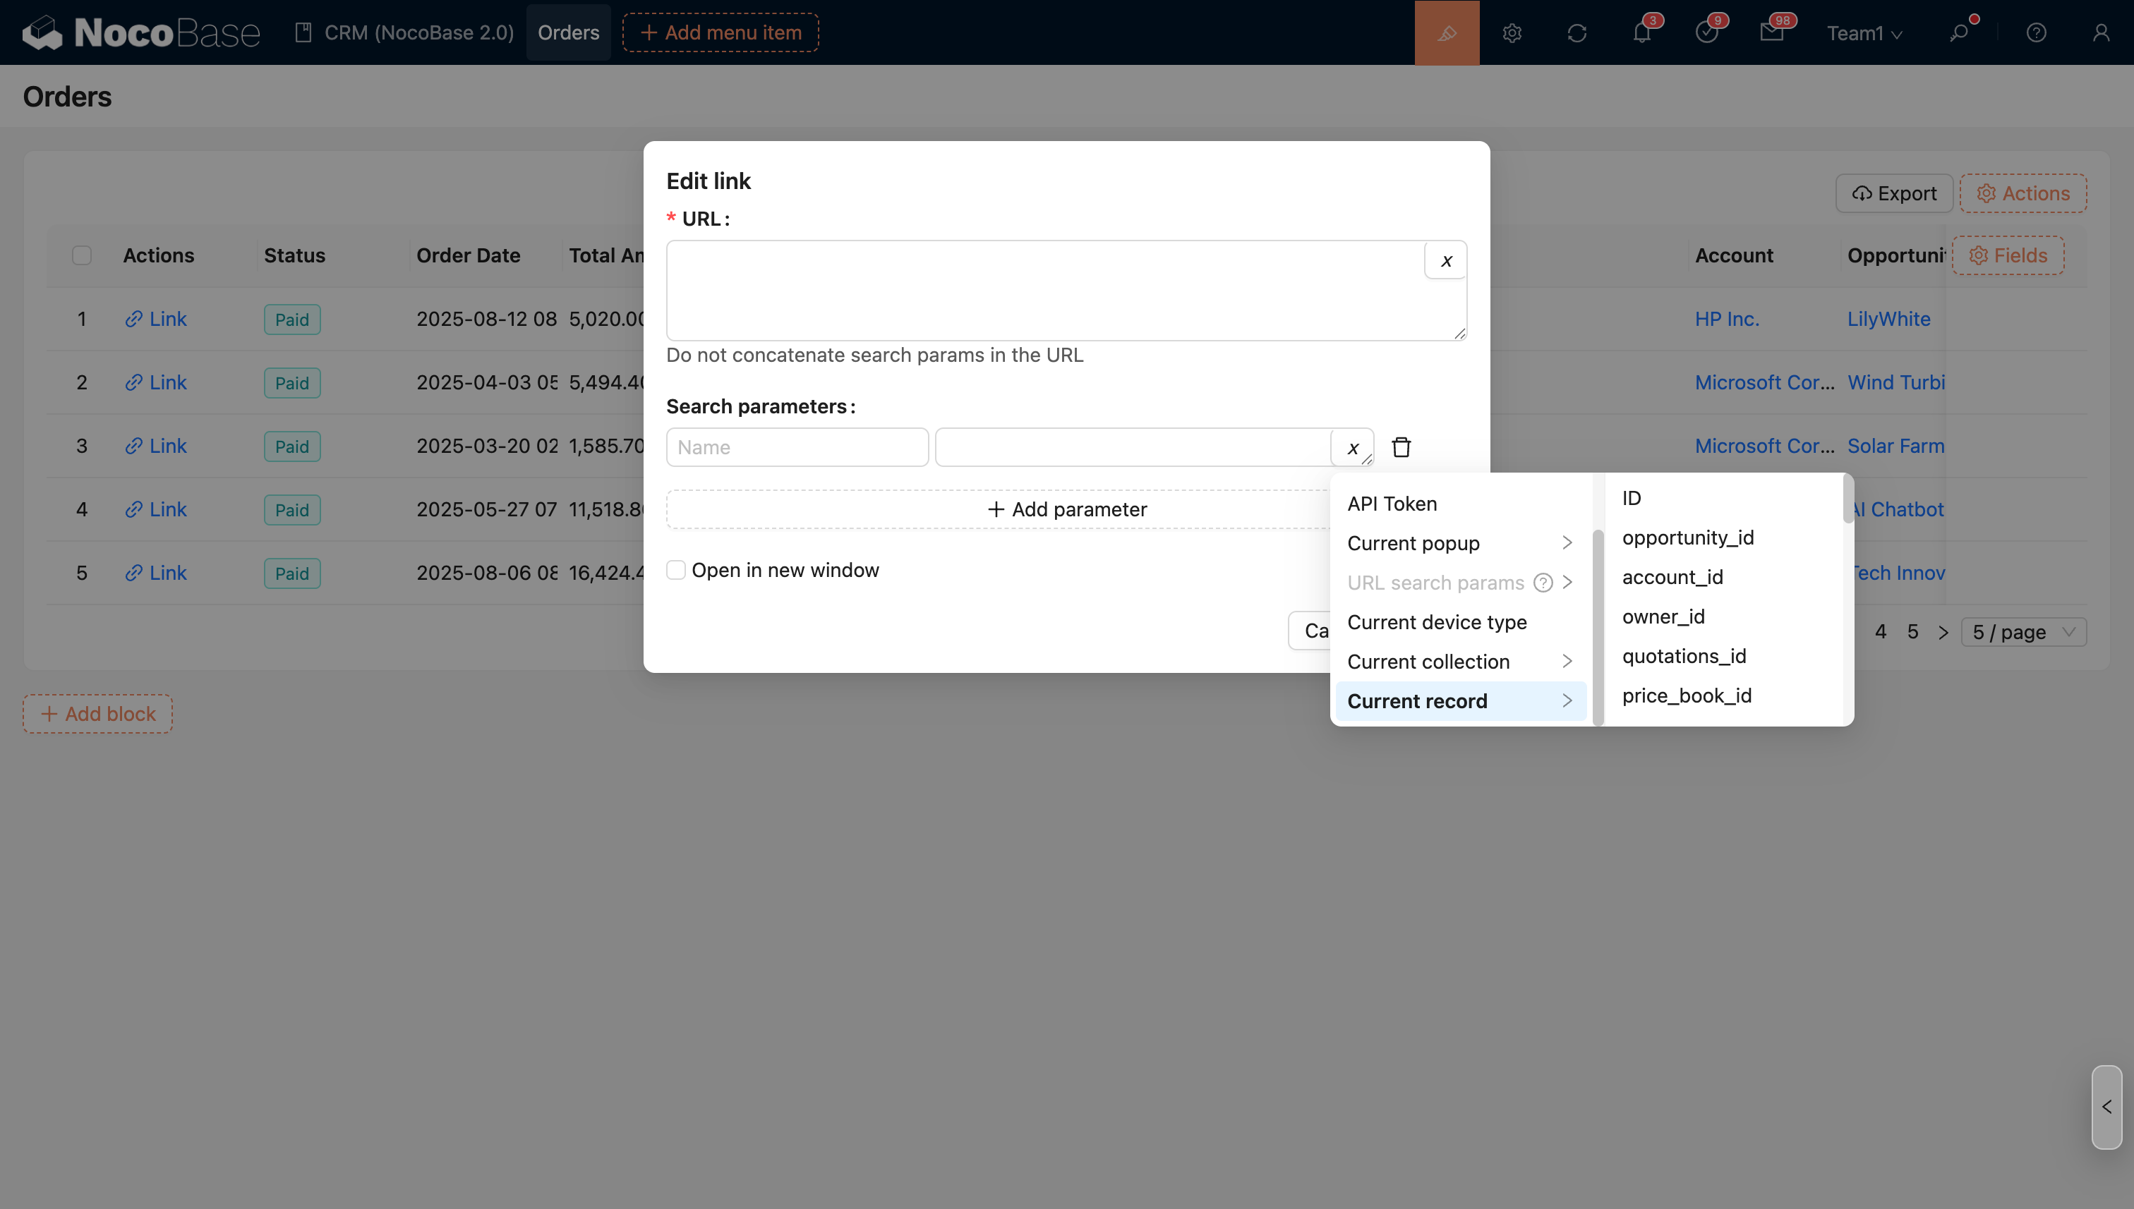Image resolution: width=2134 pixels, height=1209 pixels.
Task: Open the 5 / page size dropdown
Action: 2023,633
